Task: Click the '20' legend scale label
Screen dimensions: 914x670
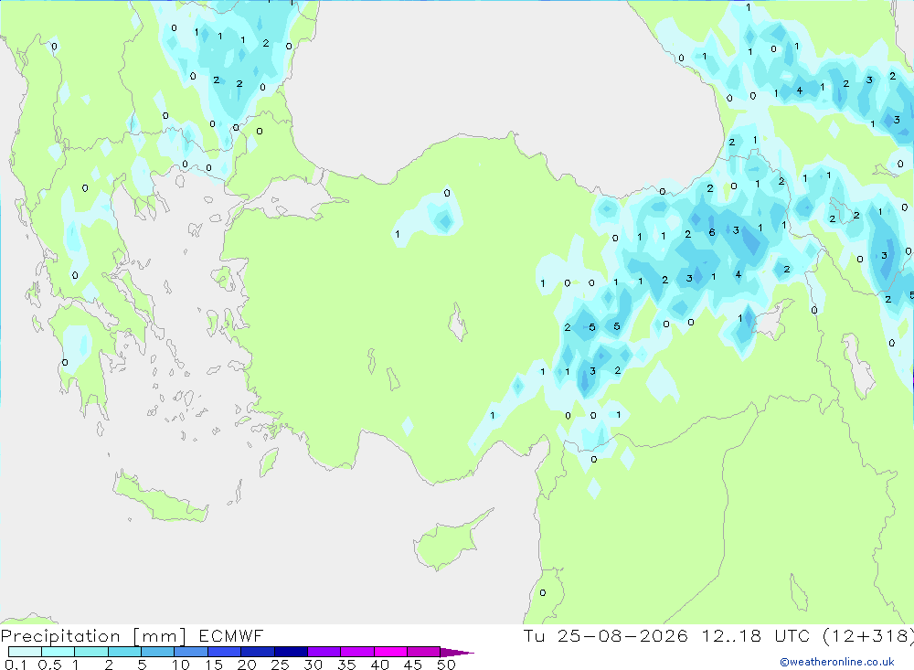Action: click(x=247, y=665)
